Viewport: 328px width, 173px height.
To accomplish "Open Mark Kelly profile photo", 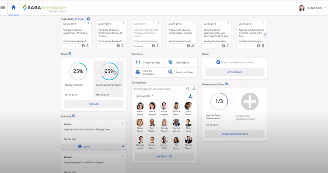I will click(188, 122).
